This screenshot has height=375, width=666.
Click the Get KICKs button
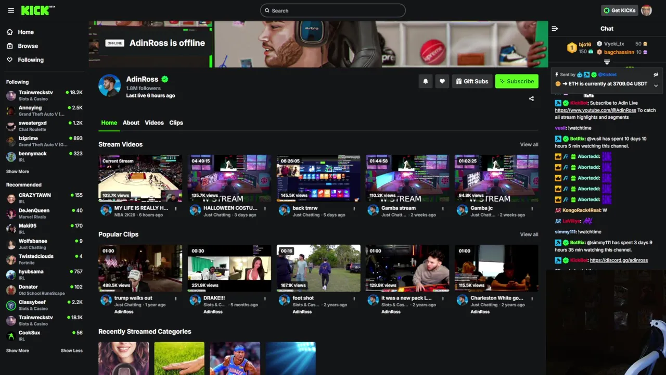pos(619,10)
